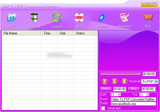Start conversion with the Convert icon
Viewport: 160px width, 112px height.
tap(56, 18)
